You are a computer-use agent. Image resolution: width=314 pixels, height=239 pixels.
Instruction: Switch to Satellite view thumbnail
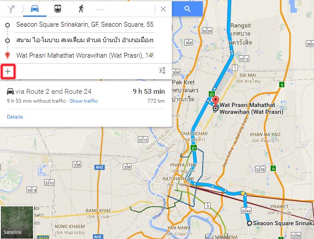tap(17, 222)
